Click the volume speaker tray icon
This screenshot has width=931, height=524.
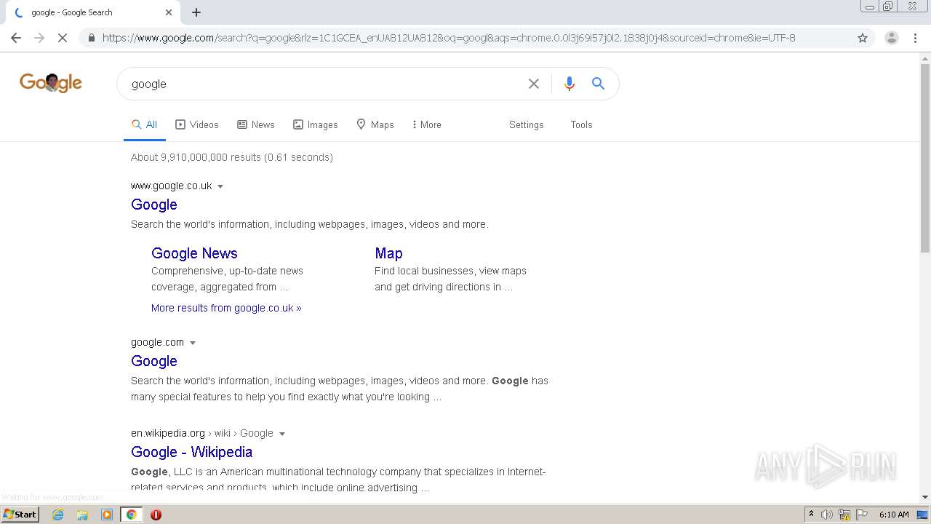coord(827,515)
